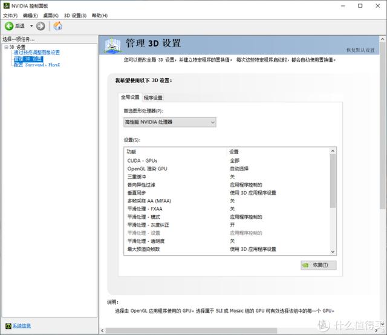Select the 最大预渲染帧数 row
This screenshot has height=335, width=387.
click(227, 249)
